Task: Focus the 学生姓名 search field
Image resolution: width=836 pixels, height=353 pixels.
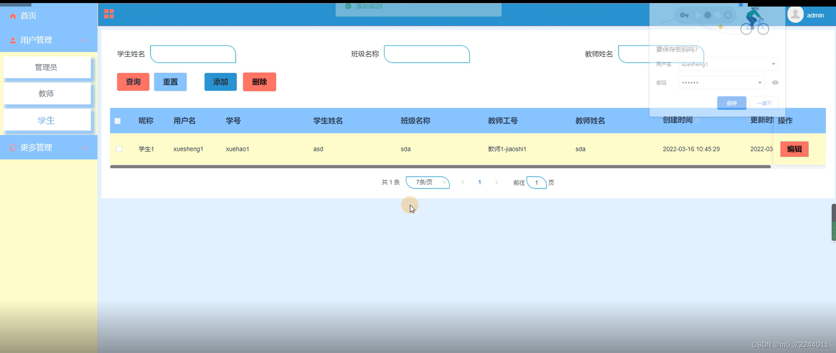Action: [x=193, y=54]
